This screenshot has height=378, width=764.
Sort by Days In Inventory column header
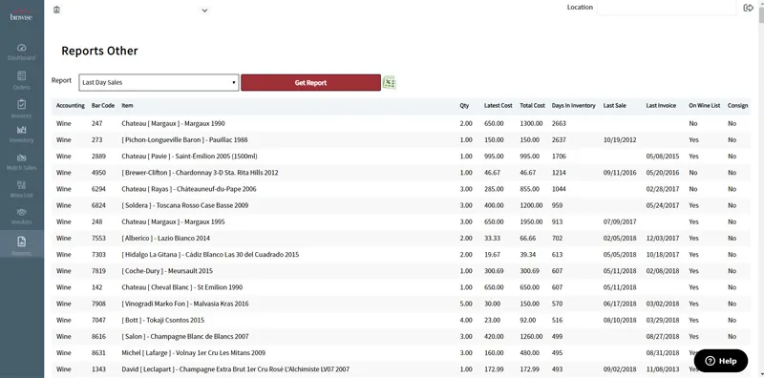[574, 105]
